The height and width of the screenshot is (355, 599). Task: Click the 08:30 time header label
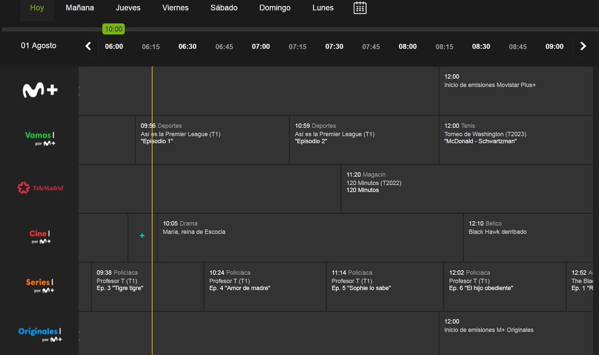(481, 47)
